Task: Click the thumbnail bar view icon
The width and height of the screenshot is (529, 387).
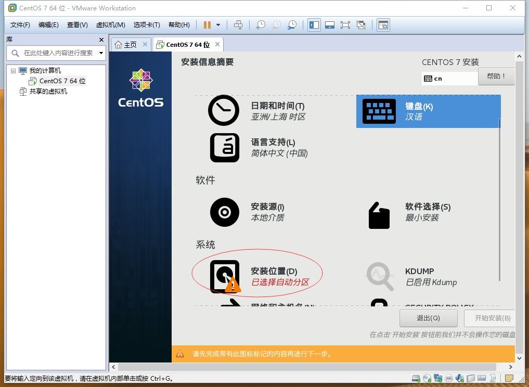Action: click(x=383, y=25)
